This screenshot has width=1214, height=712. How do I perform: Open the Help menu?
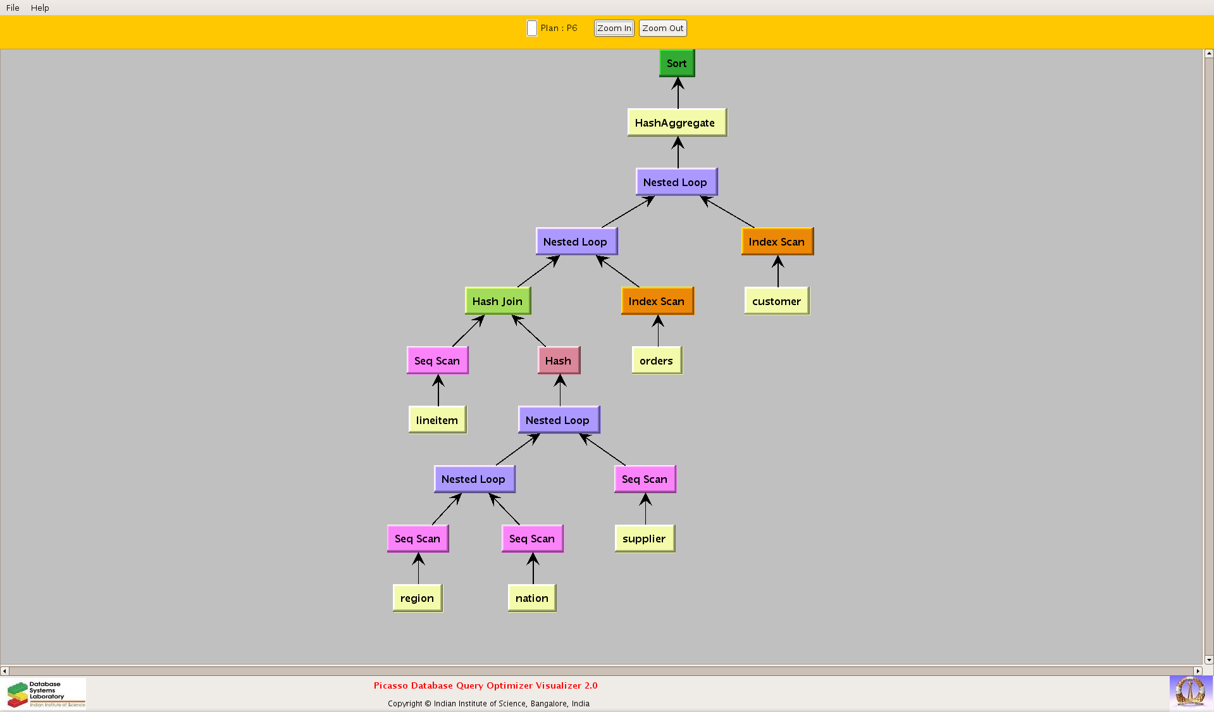tap(40, 8)
